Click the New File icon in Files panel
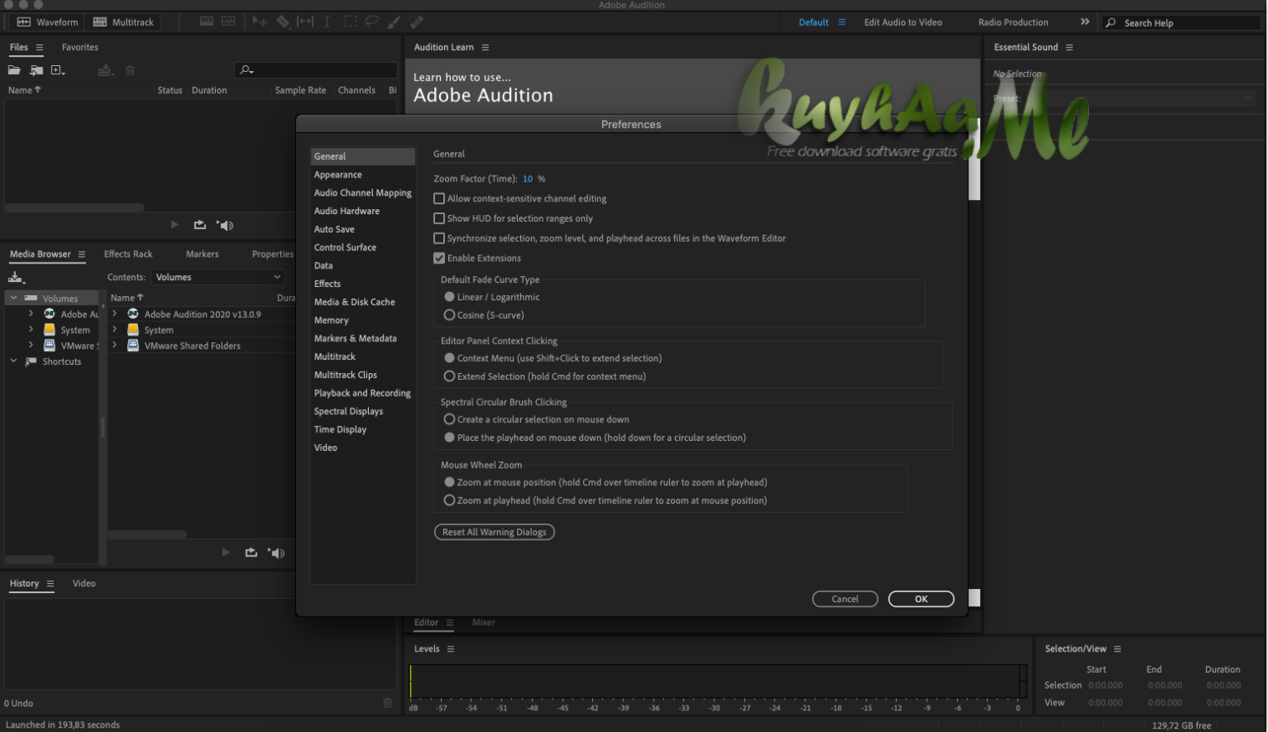 coord(58,70)
